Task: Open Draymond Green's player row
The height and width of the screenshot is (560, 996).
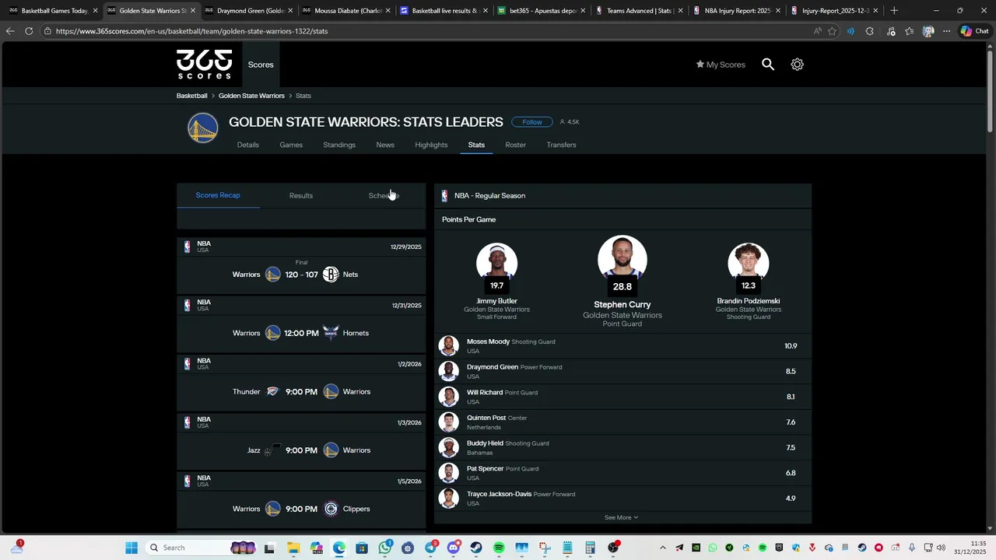Action: pyautogui.click(x=622, y=372)
